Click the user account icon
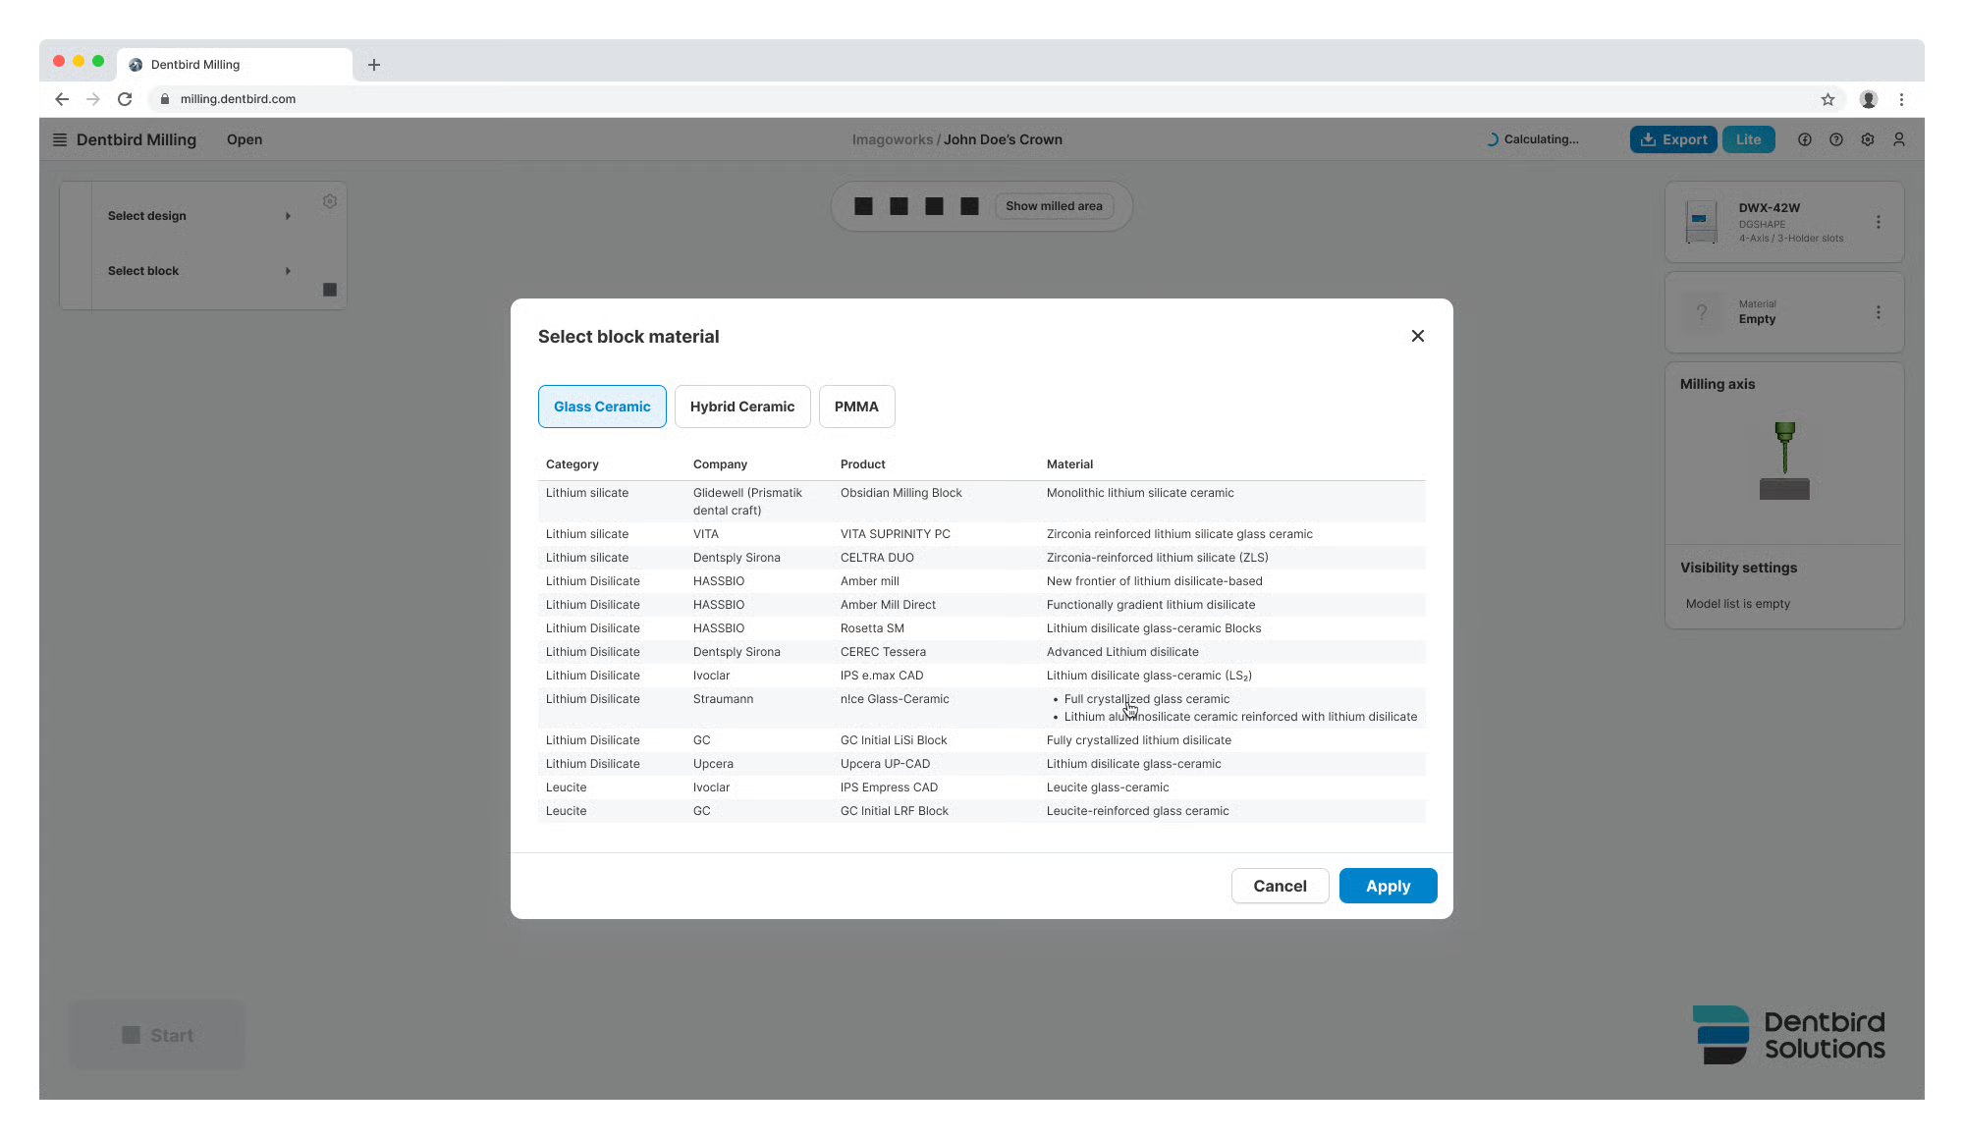This screenshot has height=1139, width=1964. 1898,139
